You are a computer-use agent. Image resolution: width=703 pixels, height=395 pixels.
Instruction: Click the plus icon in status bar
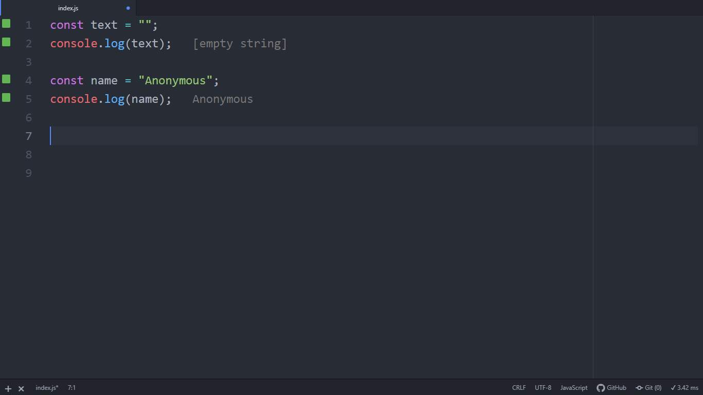8,388
